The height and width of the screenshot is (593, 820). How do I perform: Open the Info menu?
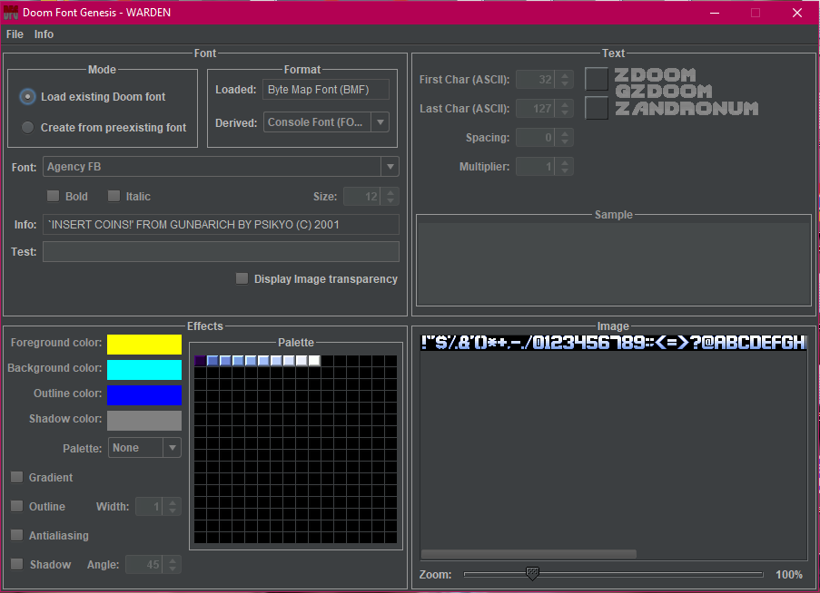(44, 34)
